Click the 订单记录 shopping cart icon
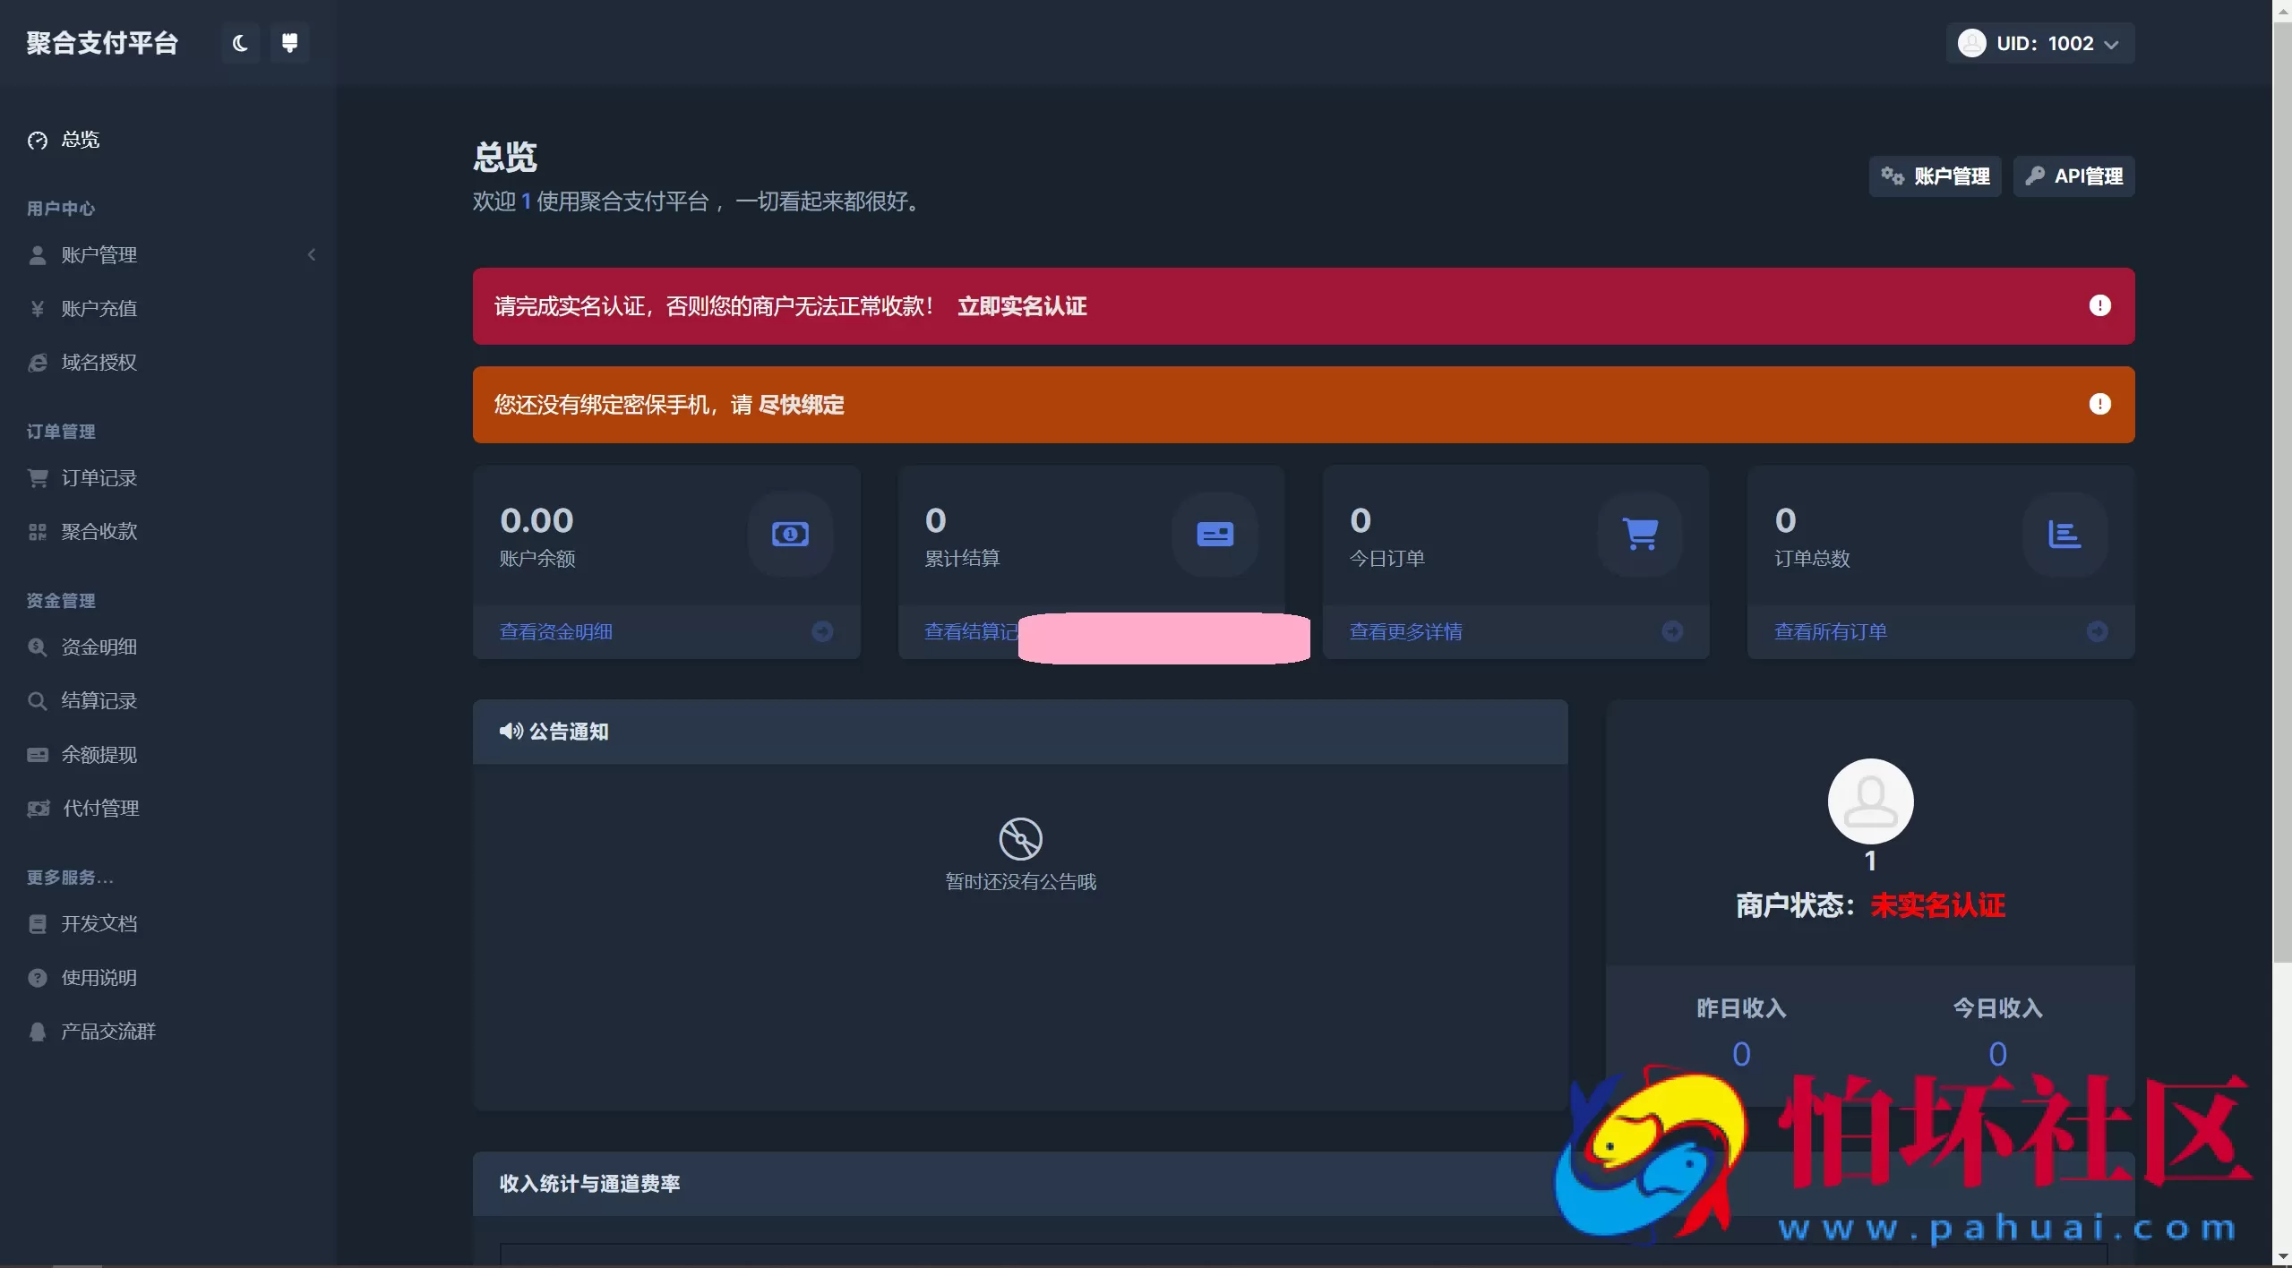The image size is (2292, 1268). [x=38, y=477]
